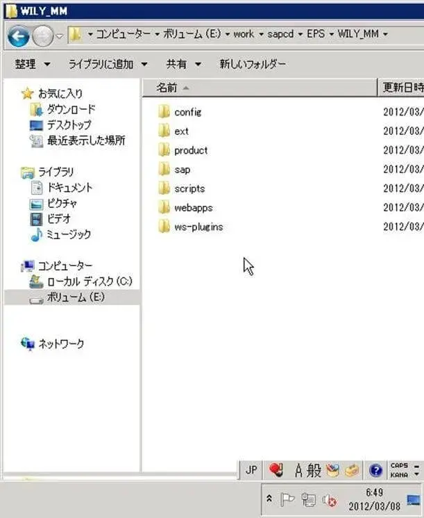This screenshot has height=518, width=424.
Task: Navigate to EPS in the address path
Action: click(316, 34)
